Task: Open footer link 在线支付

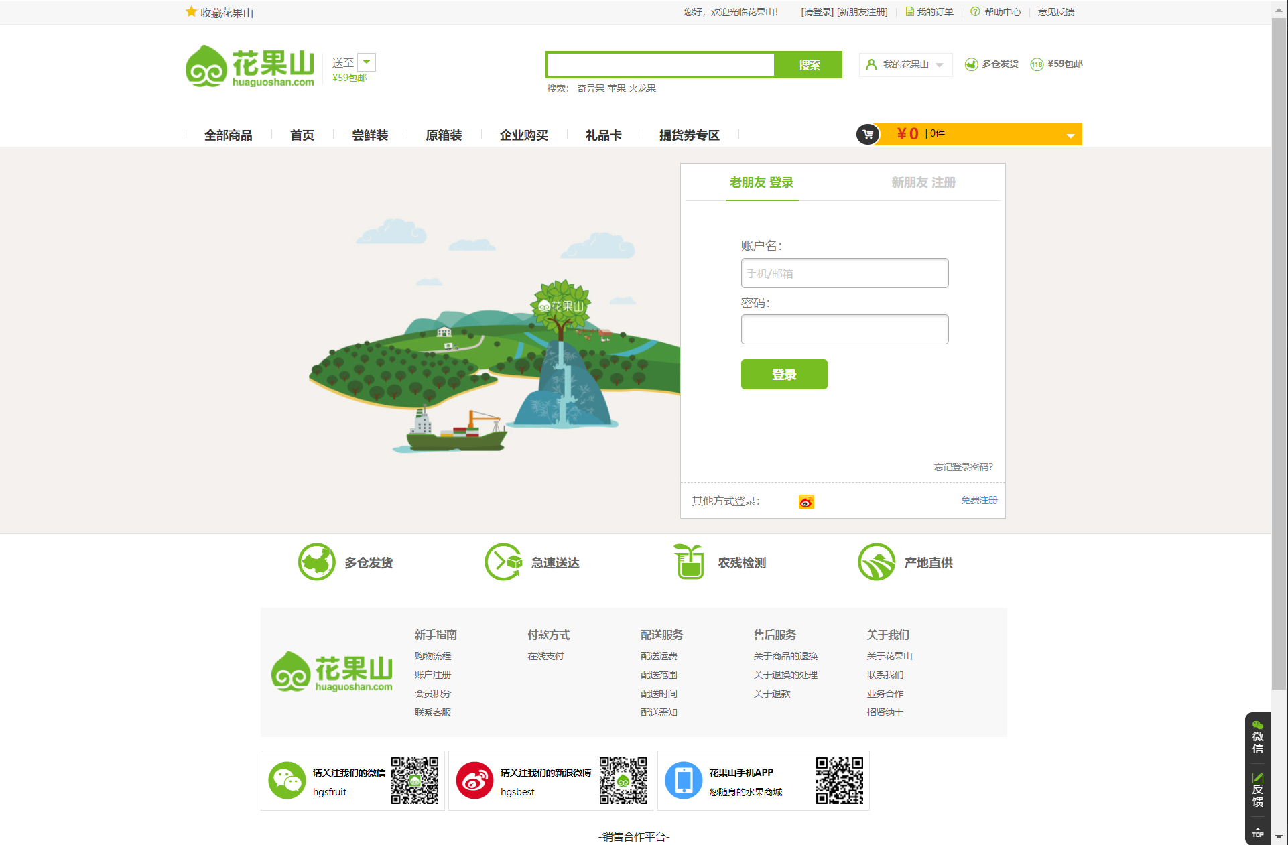Action: point(545,656)
